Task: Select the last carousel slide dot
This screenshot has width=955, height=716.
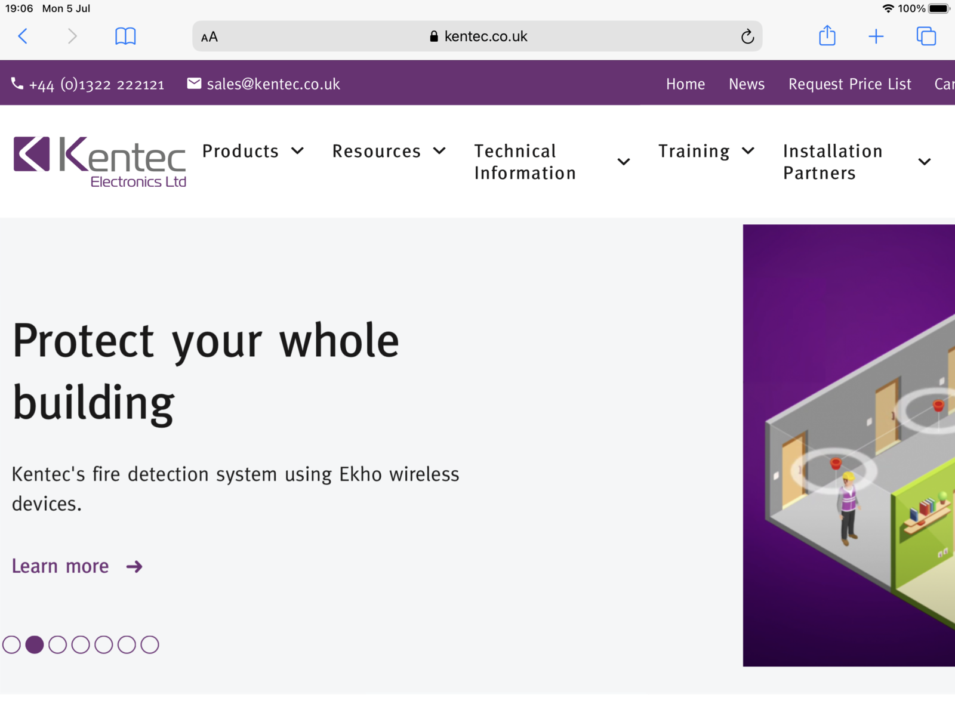Action: pos(150,644)
